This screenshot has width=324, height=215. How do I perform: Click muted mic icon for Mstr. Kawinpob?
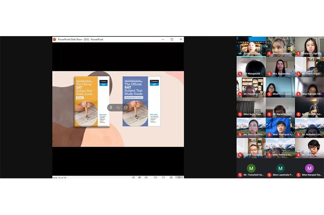tap(269, 134)
